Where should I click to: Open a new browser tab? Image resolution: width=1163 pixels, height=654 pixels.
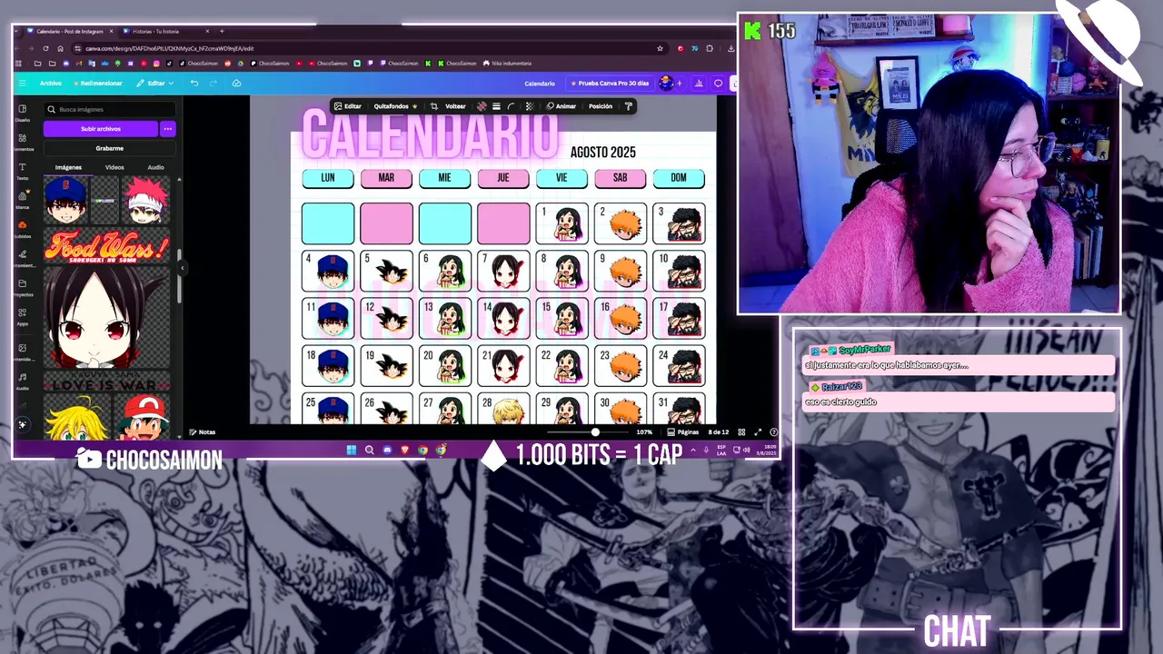[222, 31]
